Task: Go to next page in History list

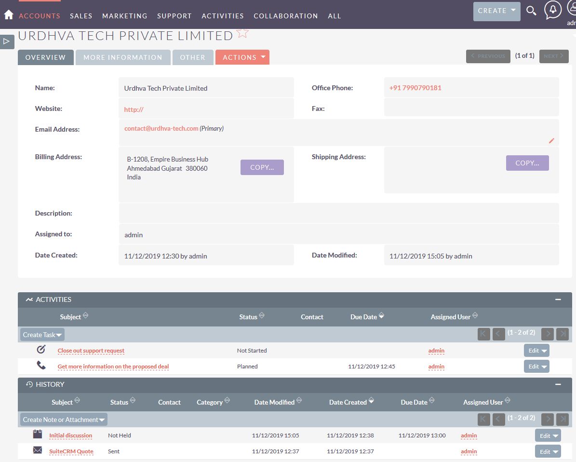Action: (547, 419)
